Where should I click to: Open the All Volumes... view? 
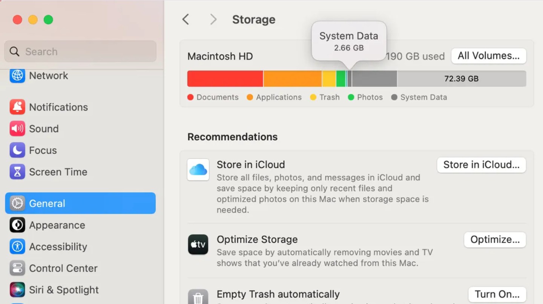(x=488, y=56)
